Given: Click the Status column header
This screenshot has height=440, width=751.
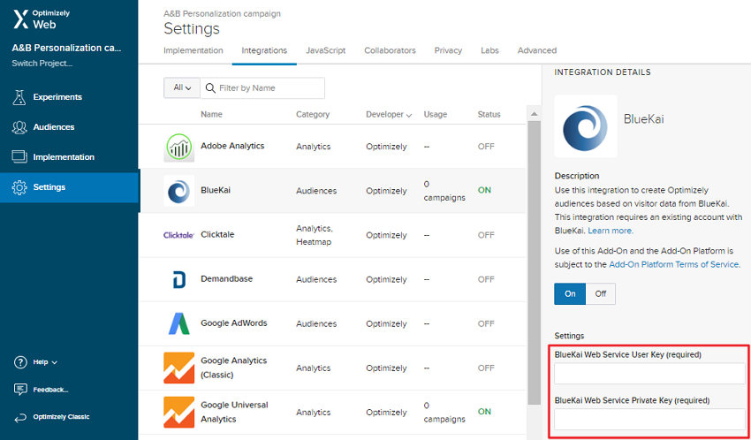Looking at the screenshot, I should 489,115.
